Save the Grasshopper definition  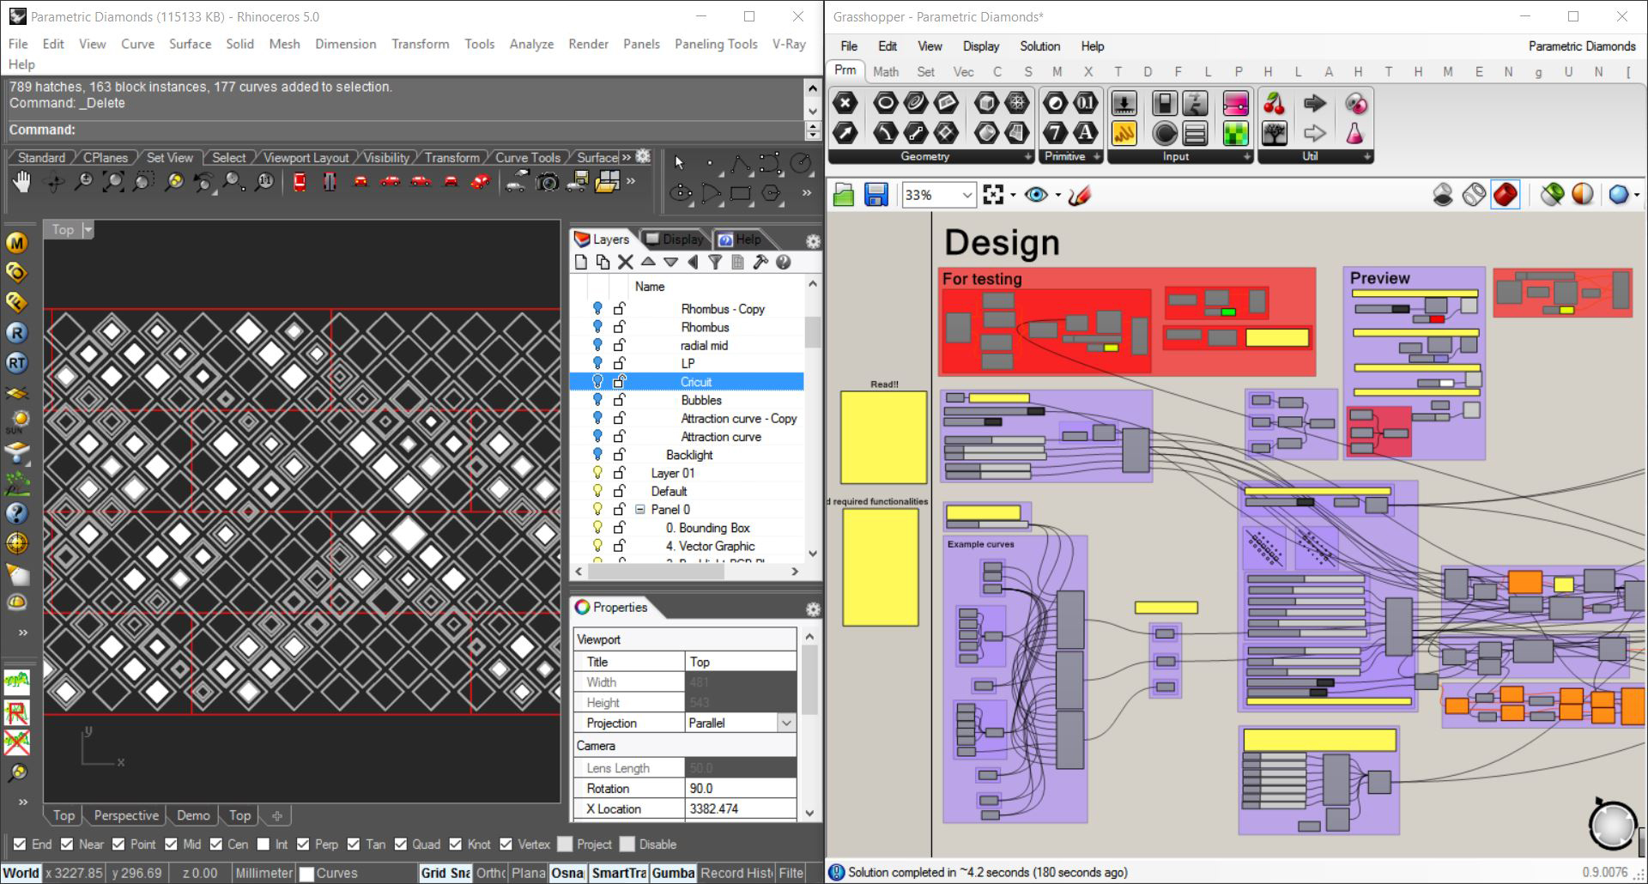(875, 194)
